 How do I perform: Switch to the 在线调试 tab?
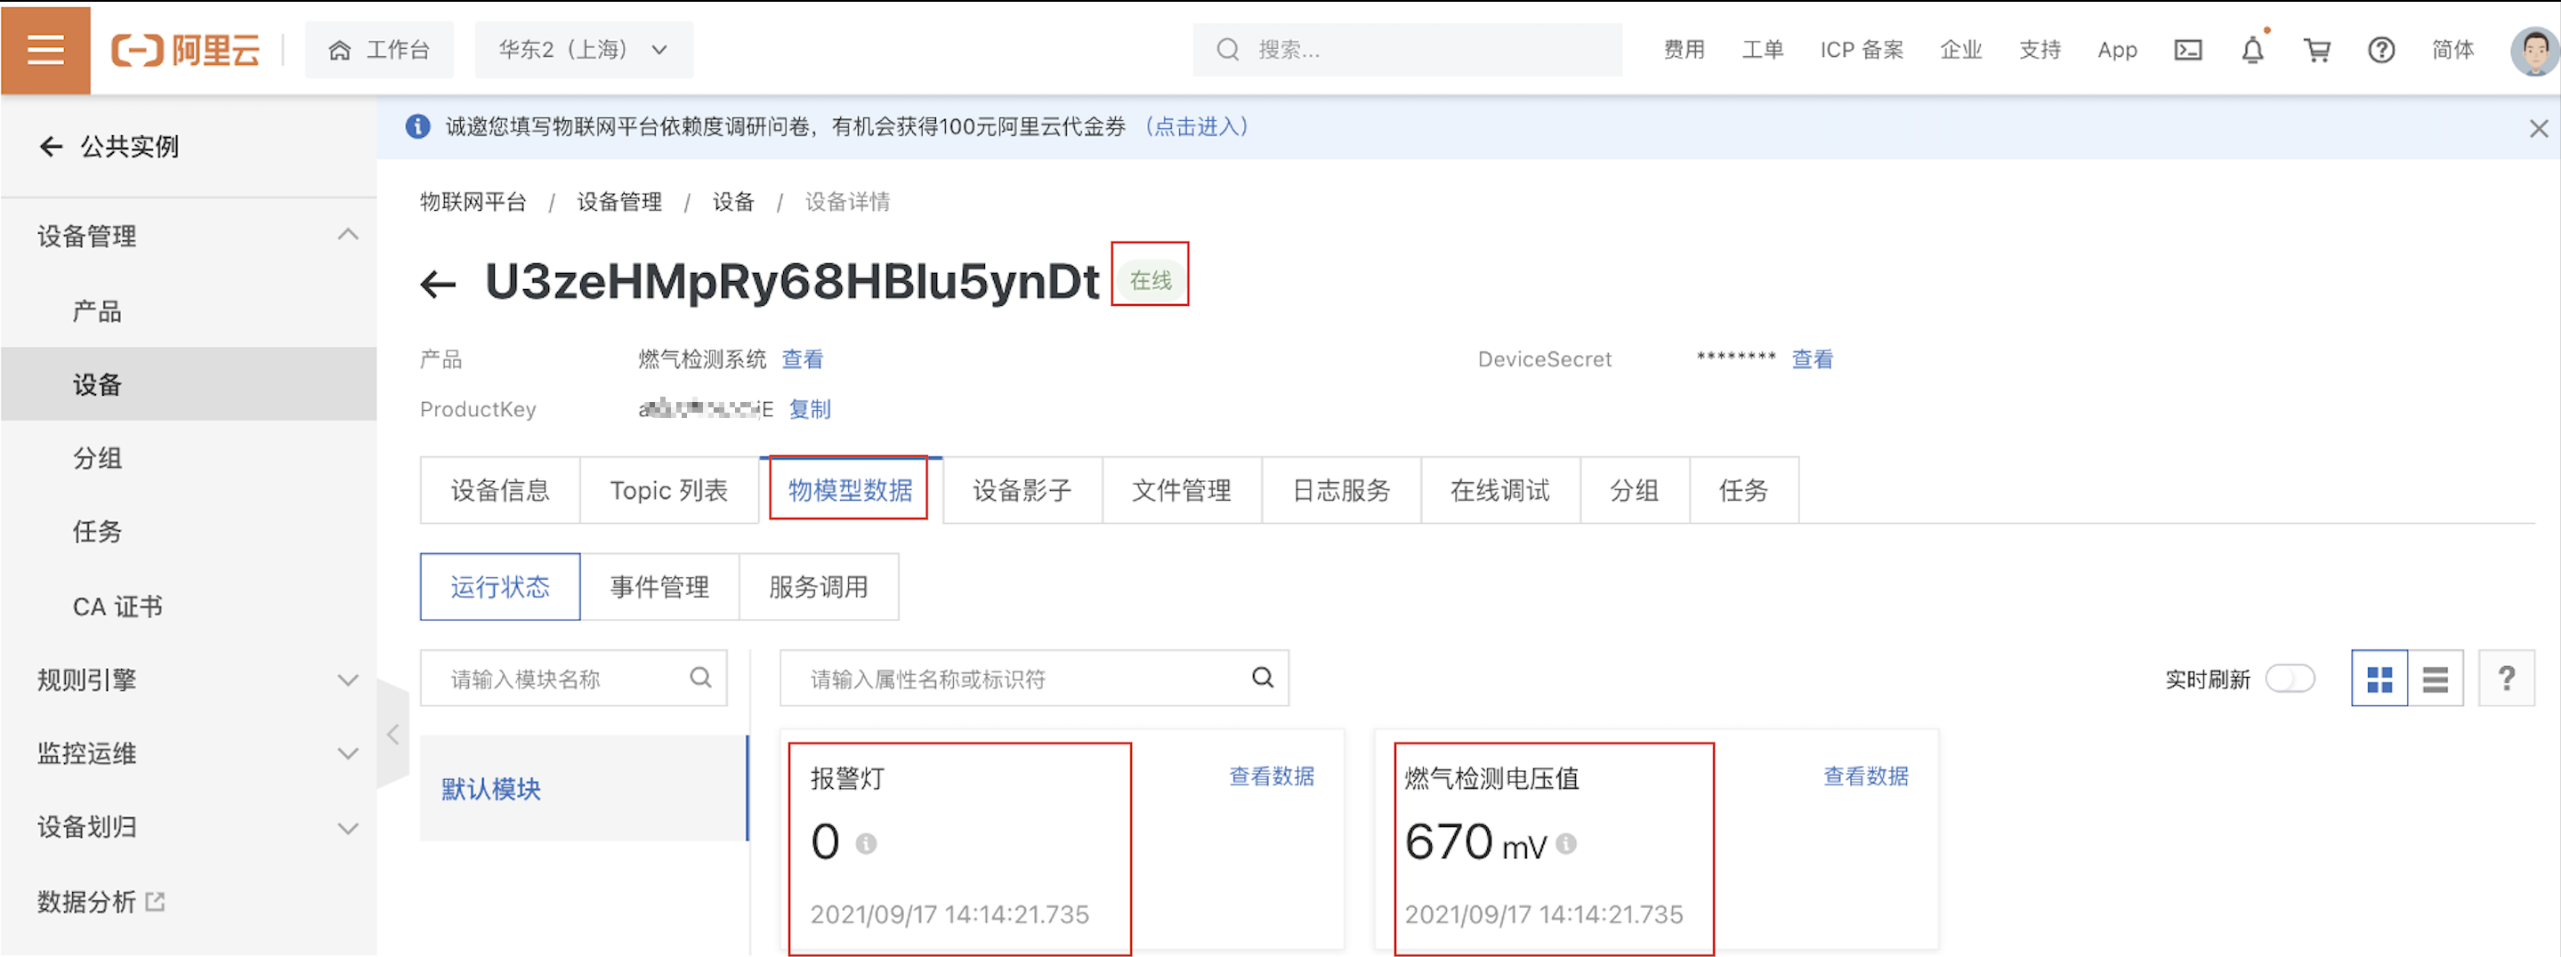[x=1500, y=490]
